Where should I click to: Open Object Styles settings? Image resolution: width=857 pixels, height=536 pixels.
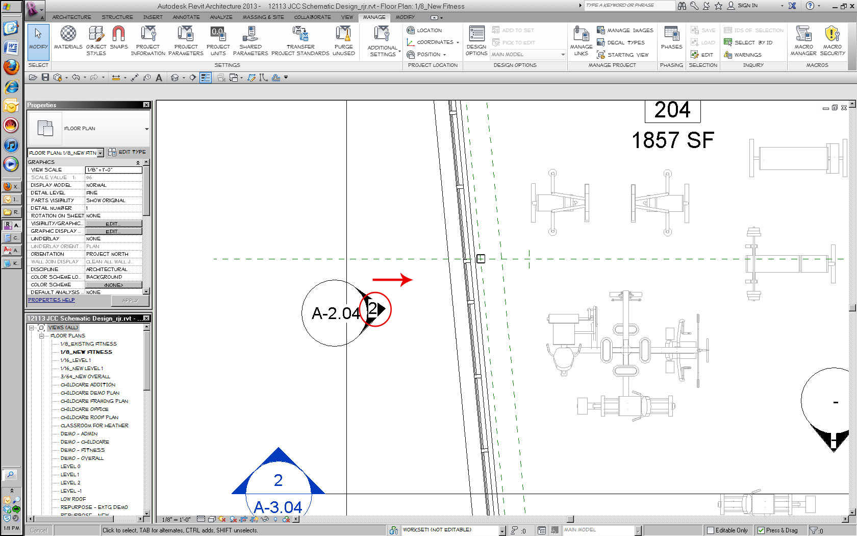[96, 40]
